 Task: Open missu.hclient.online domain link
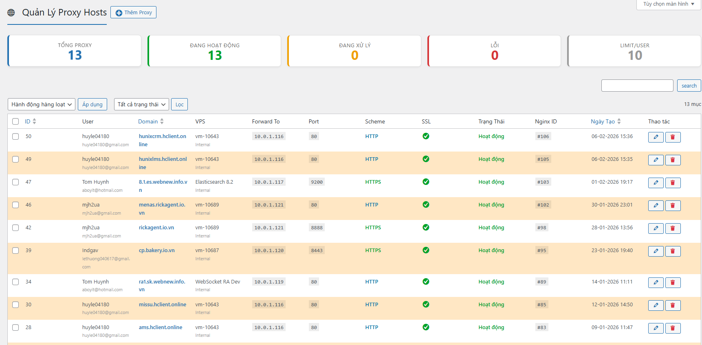point(163,304)
